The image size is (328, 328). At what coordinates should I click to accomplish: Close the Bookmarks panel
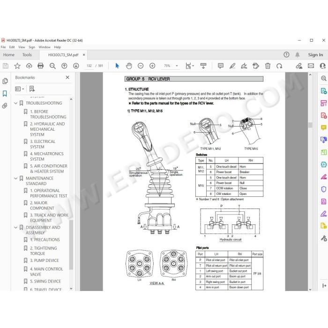67,77
